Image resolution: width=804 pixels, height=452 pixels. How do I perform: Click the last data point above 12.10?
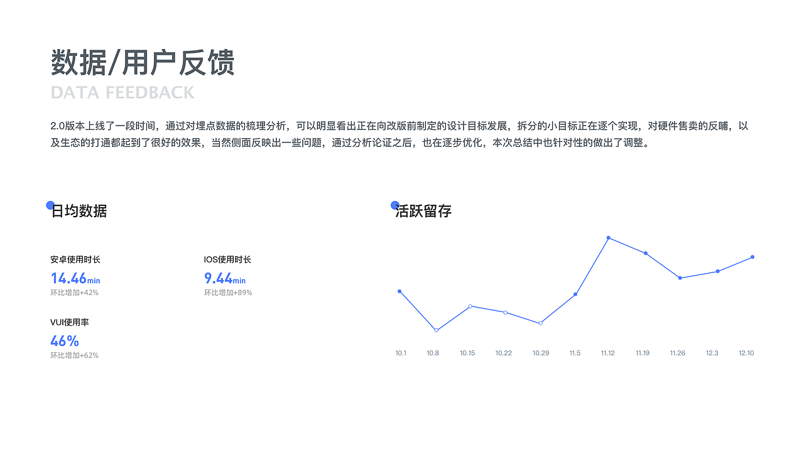tap(751, 256)
